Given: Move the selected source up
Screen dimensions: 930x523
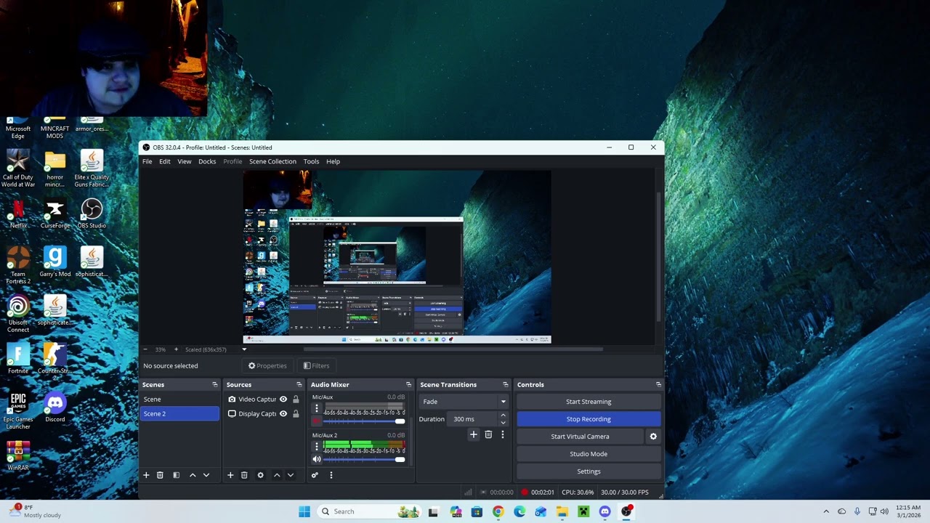Looking at the screenshot, I should click(x=277, y=475).
